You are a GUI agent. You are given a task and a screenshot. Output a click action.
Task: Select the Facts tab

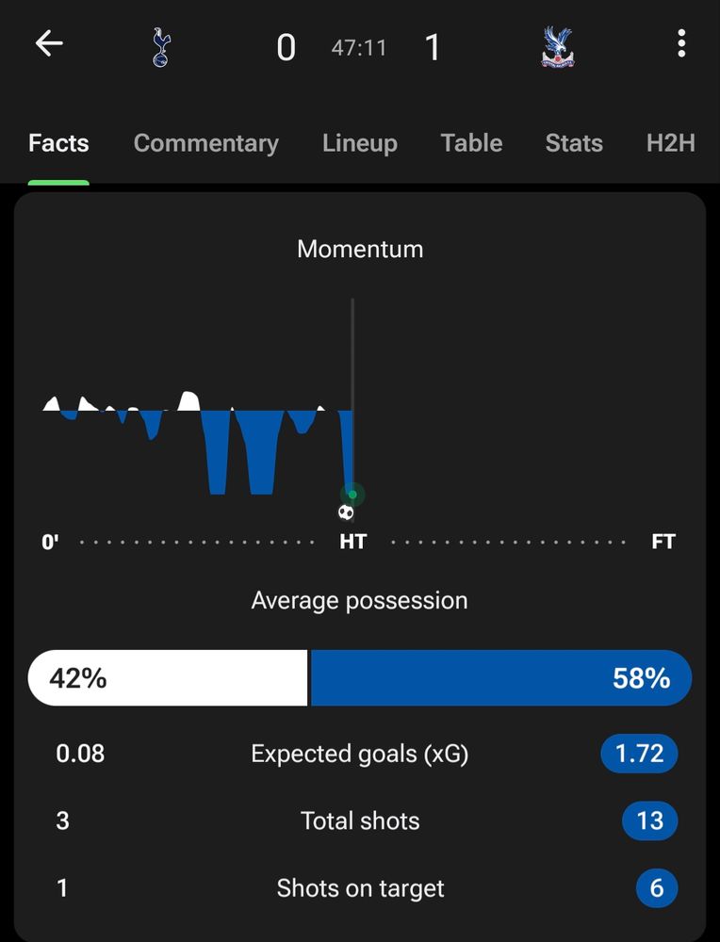tap(58, 143)
